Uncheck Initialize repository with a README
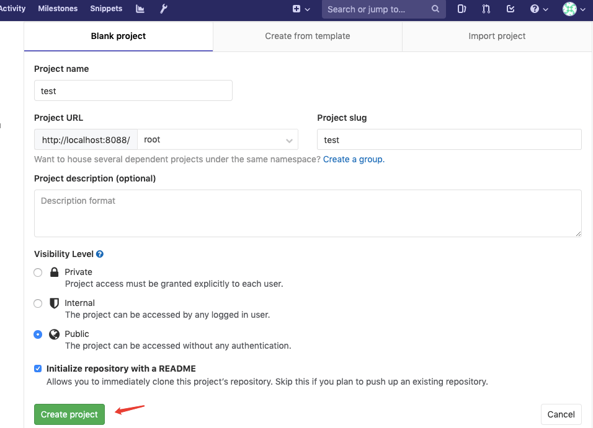The width and height of the screenshot is (593, 428). pos(38,369)
